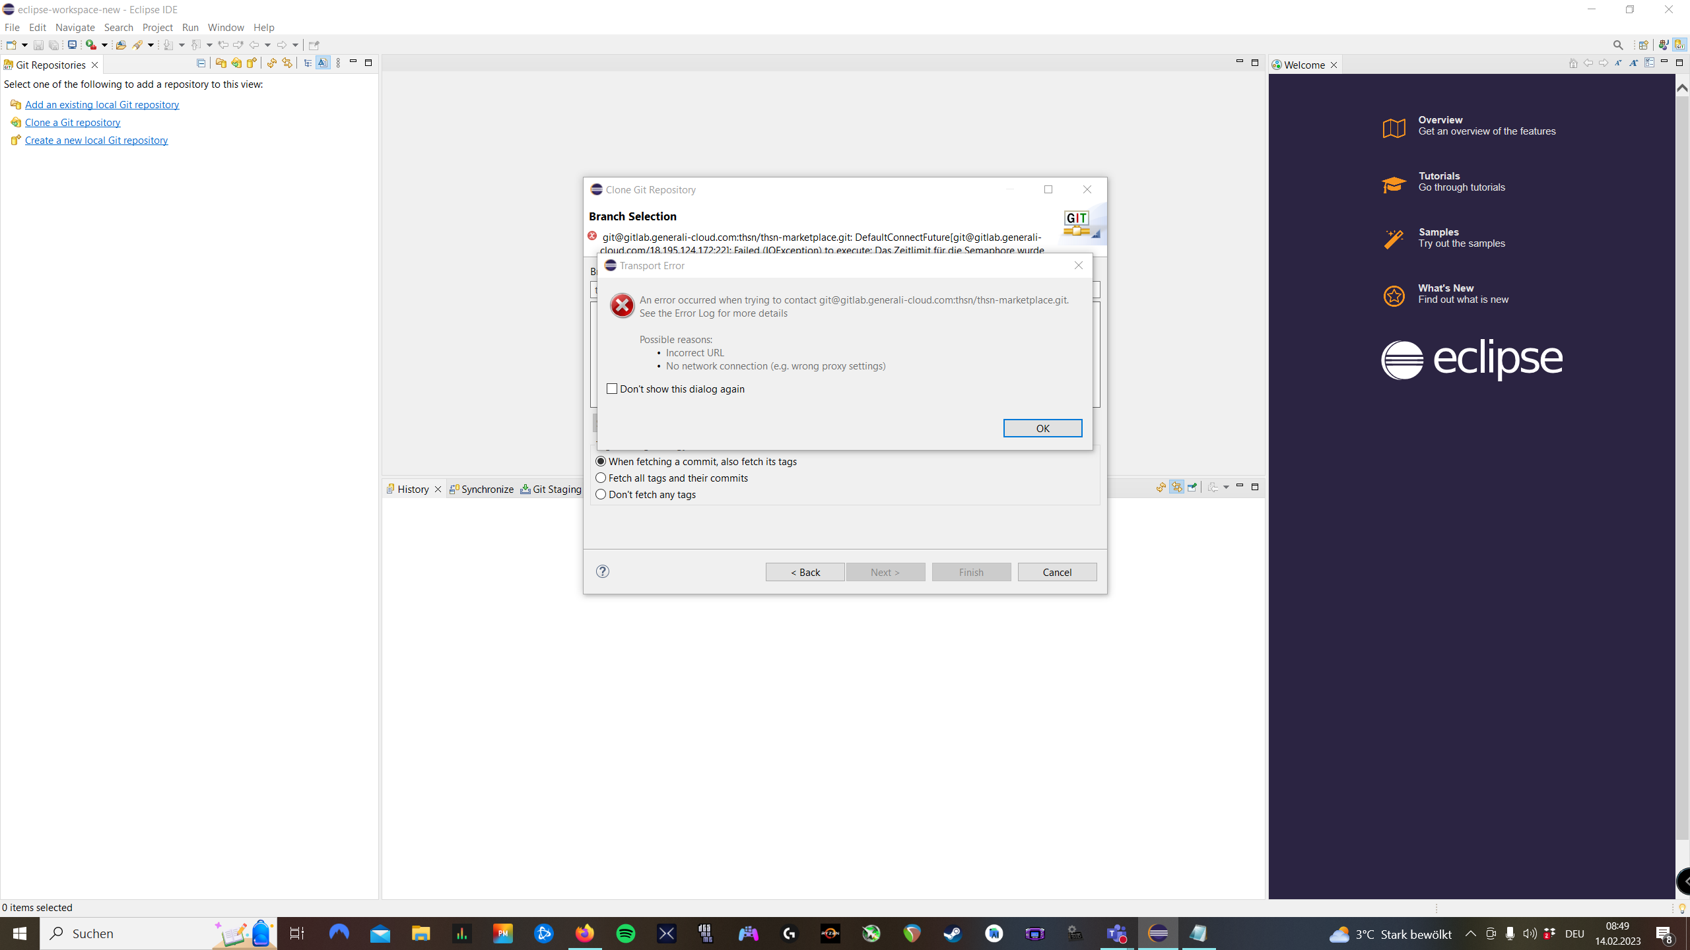Image resolution: width=1690 pixels, height=950 pixels.
Task: Click the Pin Editor toolbar icon
Action: (314, 45)
